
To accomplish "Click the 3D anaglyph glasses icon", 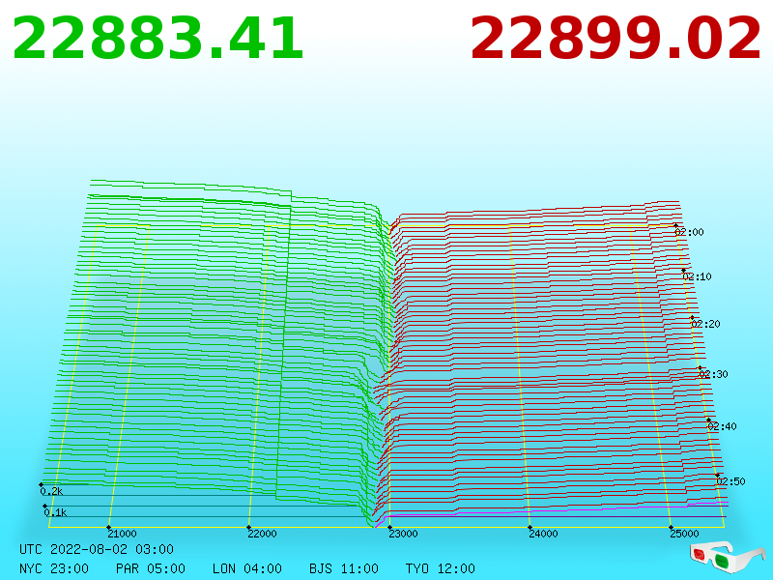I will coord(728,558).
